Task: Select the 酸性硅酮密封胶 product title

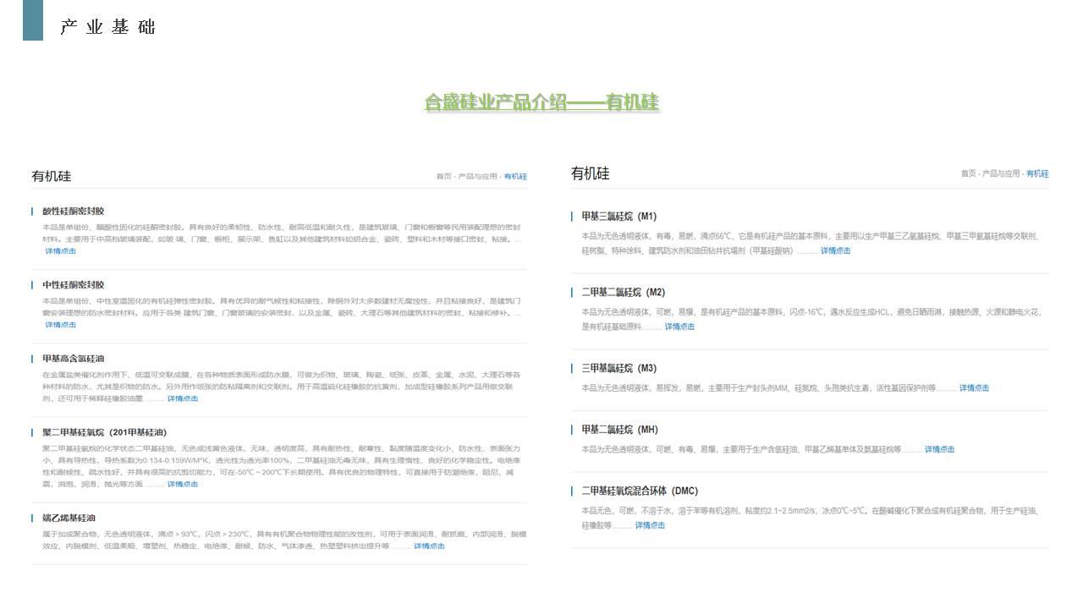Action: (x=74, y=211)
